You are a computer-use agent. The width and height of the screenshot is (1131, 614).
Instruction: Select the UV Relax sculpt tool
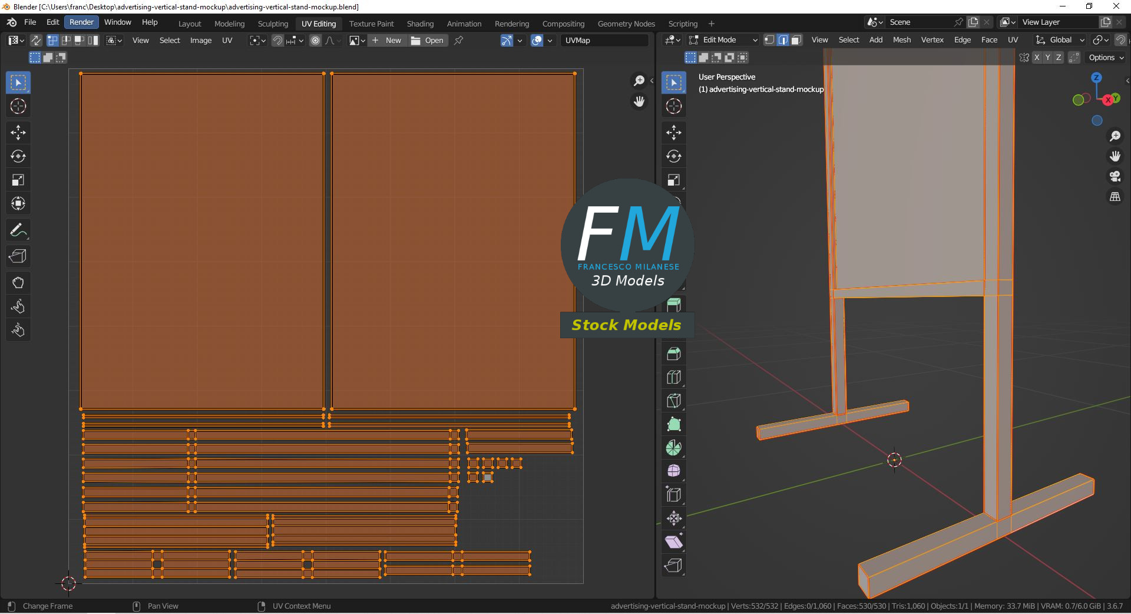click(18, 306)
